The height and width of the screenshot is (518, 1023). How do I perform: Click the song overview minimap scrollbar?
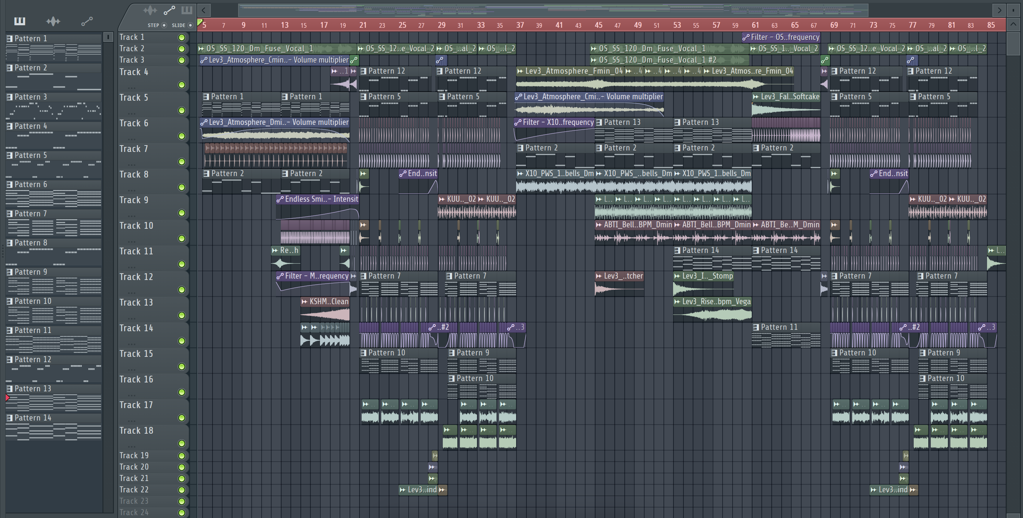(x=553, y=10)
